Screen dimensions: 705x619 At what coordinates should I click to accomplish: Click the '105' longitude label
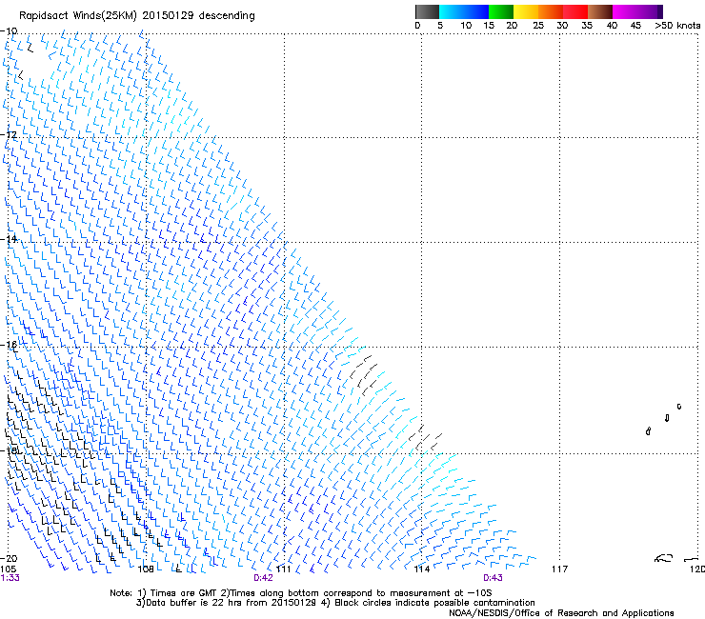(8, 569)
